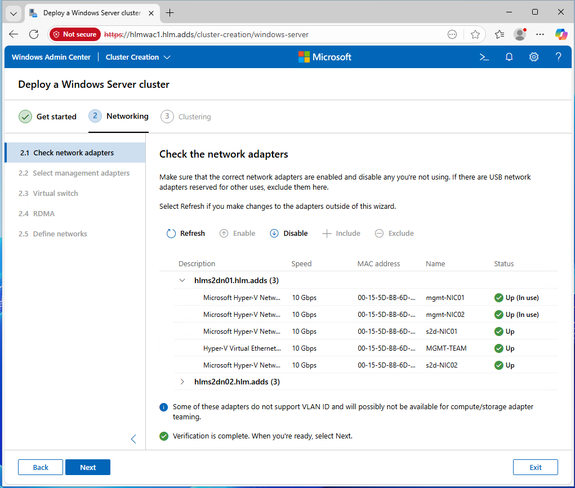575x488 pixels.
Task: Open the notifications bell
Action: point(509,57)
